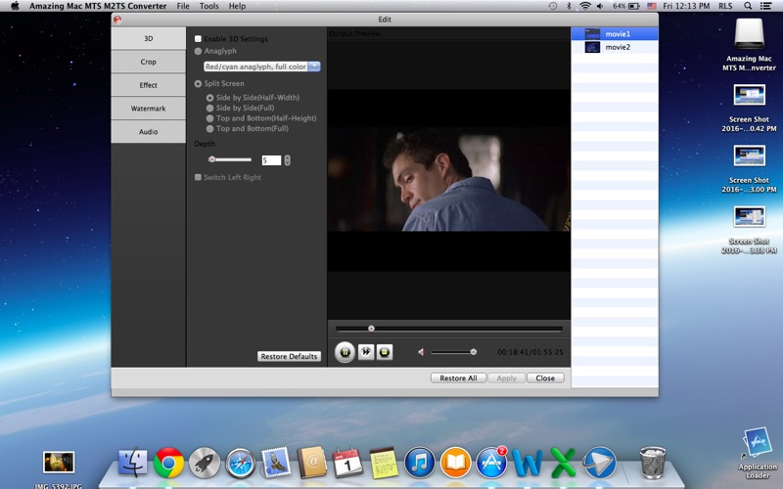Adjust the preview volume slider
Image resolution: width=783 pixels, height=489 pixels.
(x=452, y=352)
